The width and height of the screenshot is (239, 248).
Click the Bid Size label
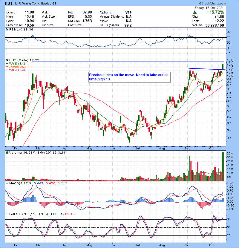(48, 25)
